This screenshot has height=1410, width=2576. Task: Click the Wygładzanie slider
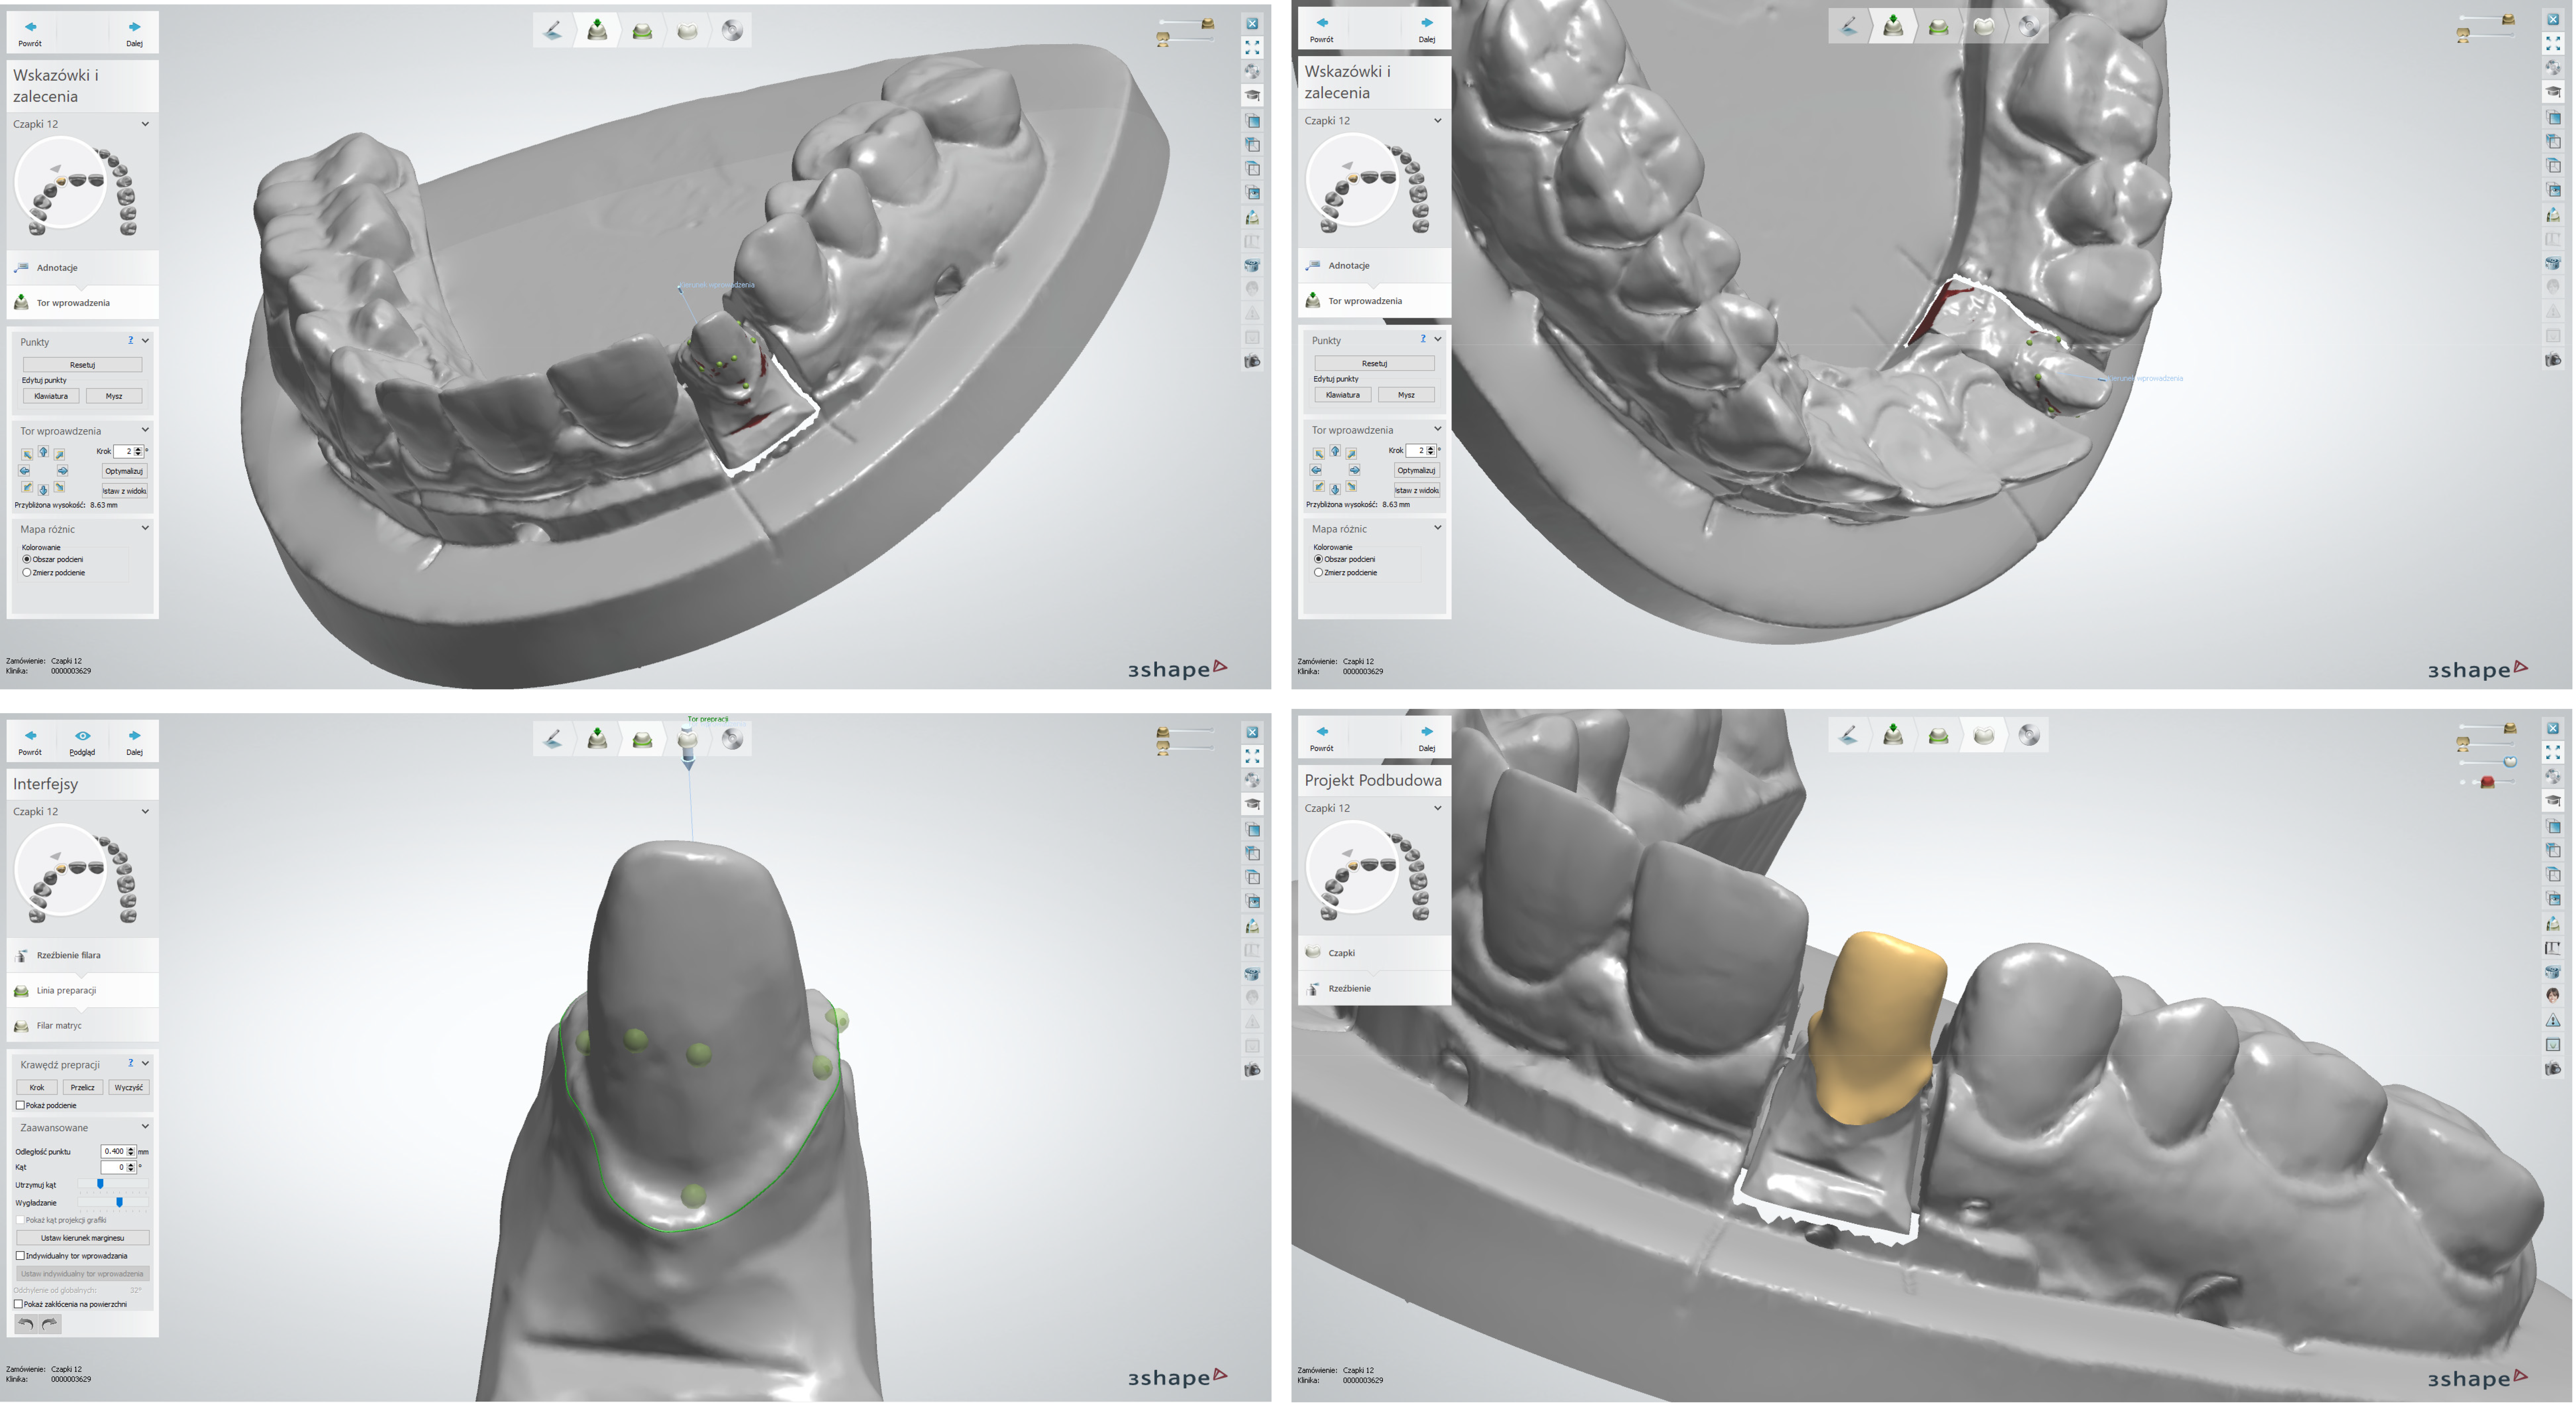click(x=113, y=1202)
